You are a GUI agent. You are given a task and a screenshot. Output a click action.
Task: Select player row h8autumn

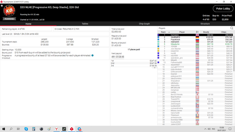[x=195, y=44]
